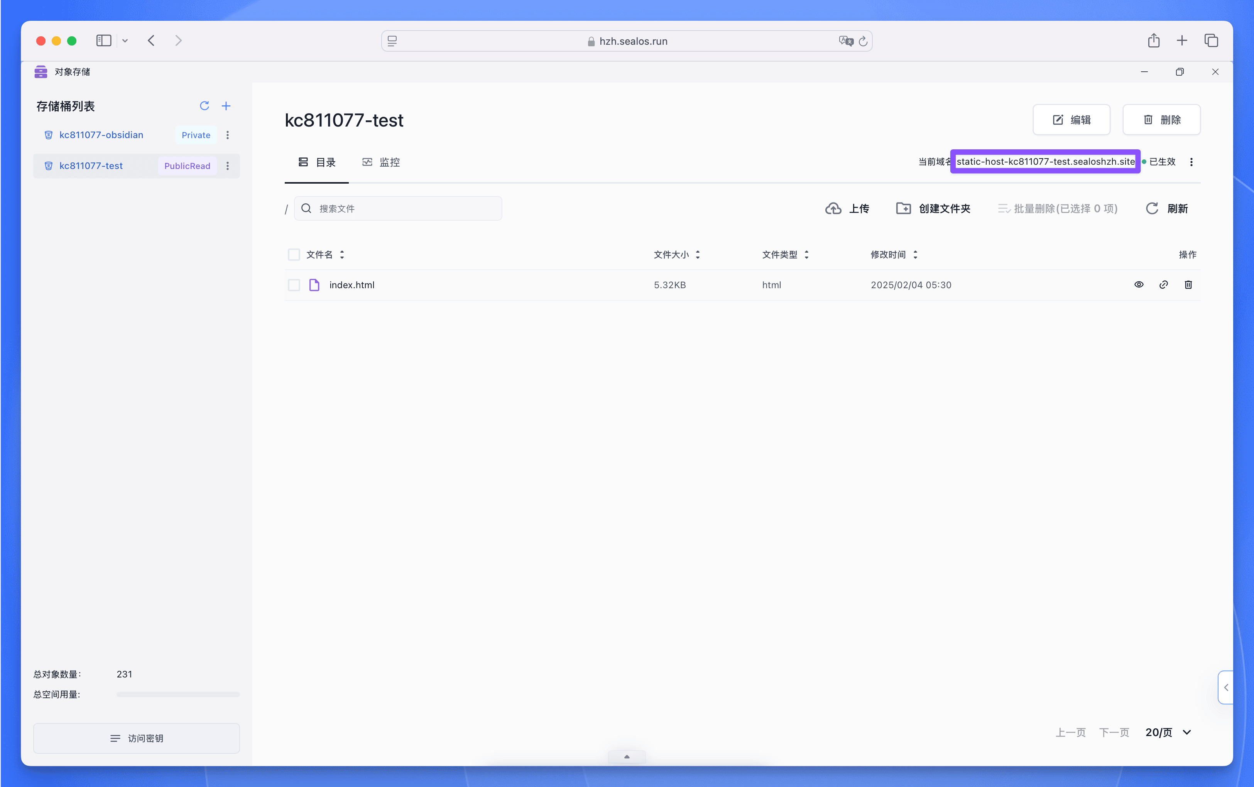The width and height of the screenshot is (1254, 787).
Task: Click the 对象存储 app icon
Action: [x=41, y=72]
